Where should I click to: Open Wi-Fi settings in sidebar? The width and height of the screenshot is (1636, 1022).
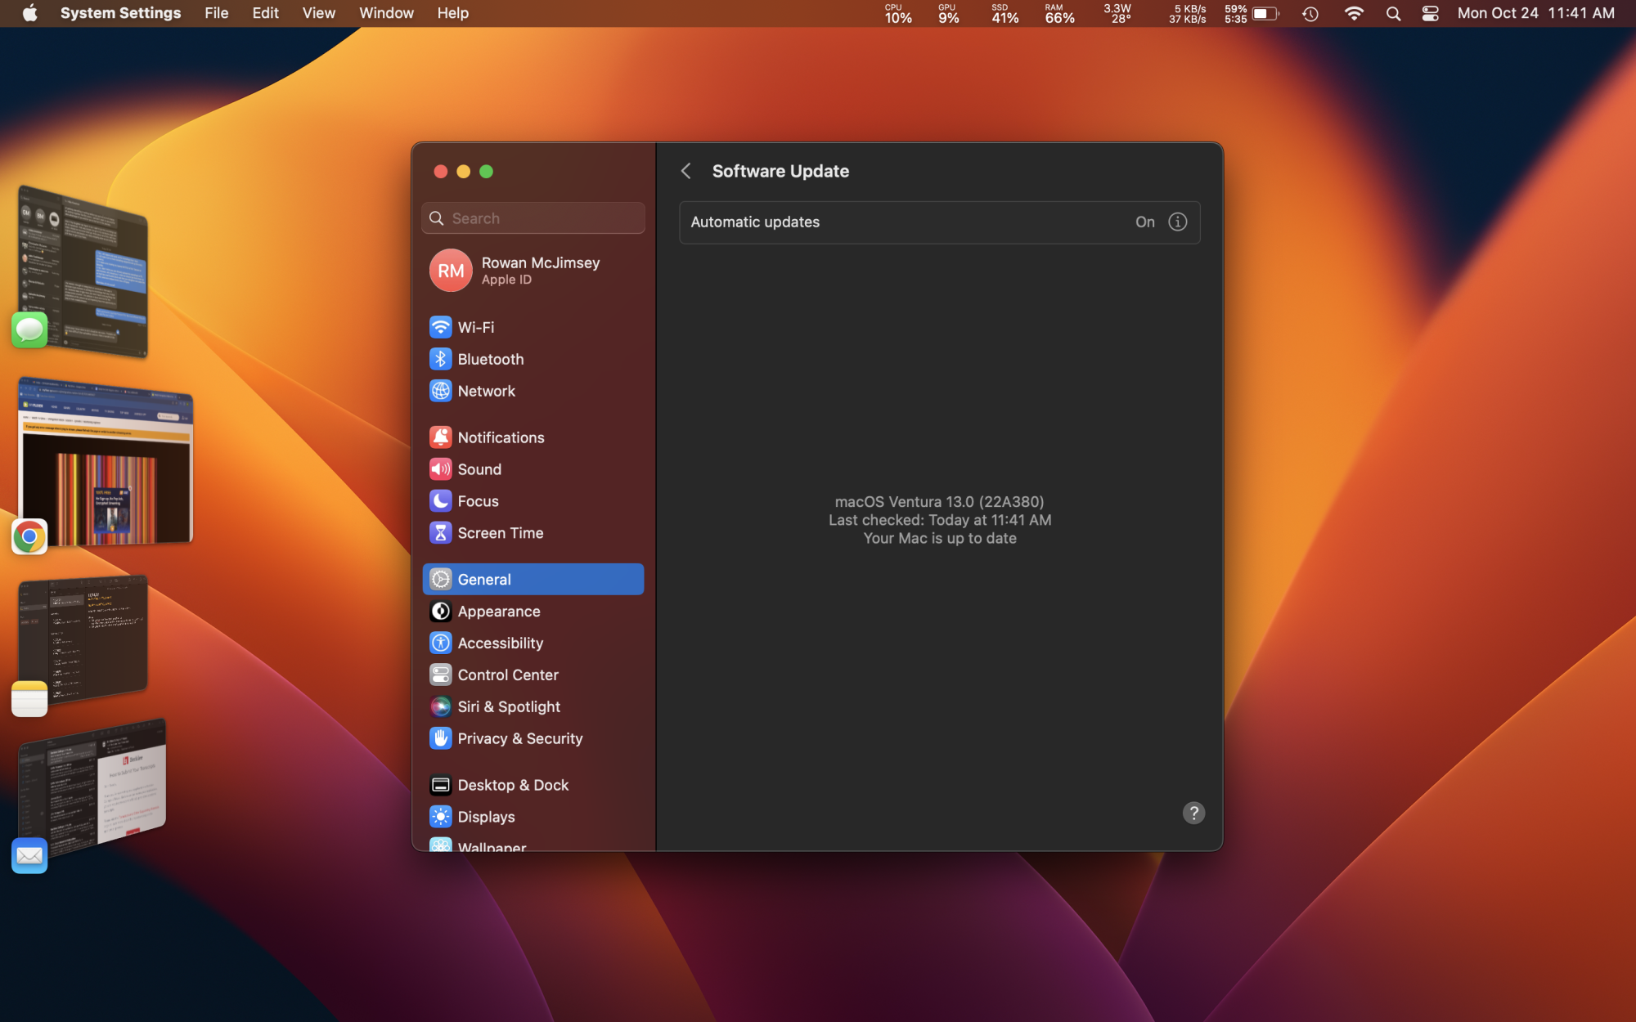pos(475,327)
